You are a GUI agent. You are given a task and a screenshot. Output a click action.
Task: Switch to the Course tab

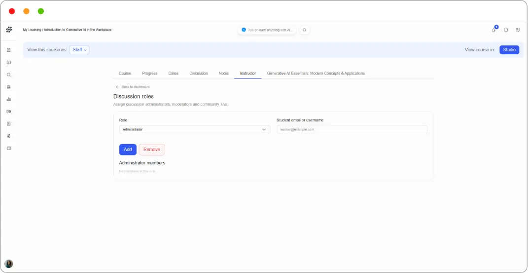125,73
